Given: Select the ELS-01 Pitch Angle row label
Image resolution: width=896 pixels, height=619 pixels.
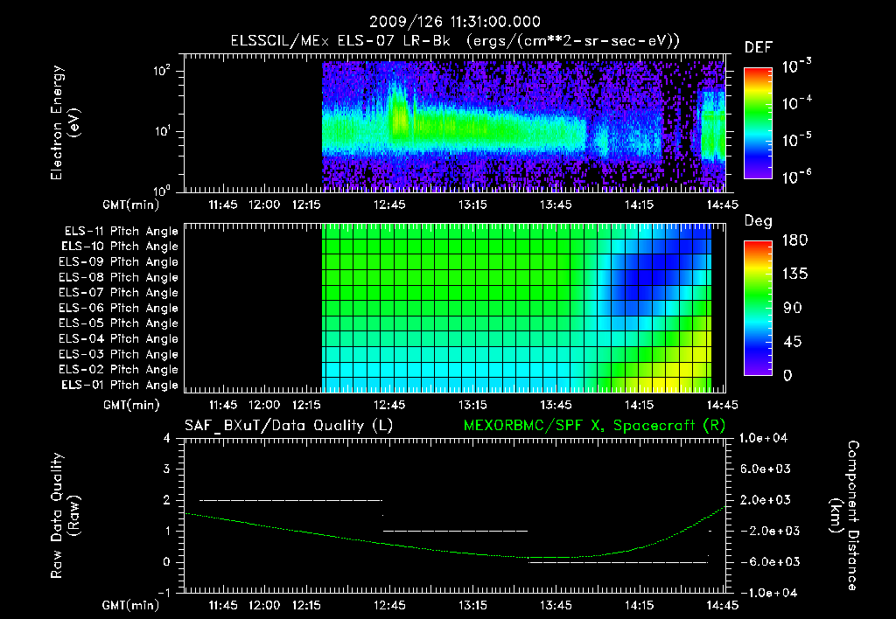Looking at the screenshot, I should coord(120,385).
